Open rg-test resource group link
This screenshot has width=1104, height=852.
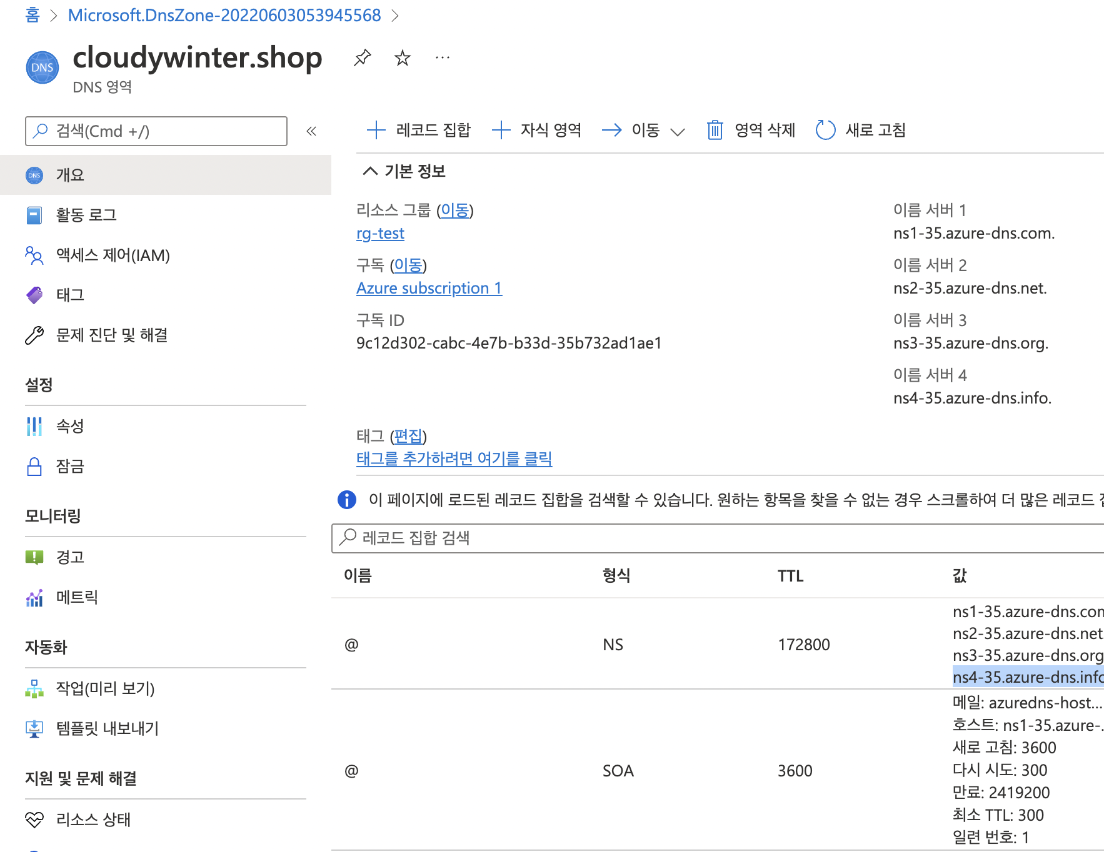click(x=380, y=234)
